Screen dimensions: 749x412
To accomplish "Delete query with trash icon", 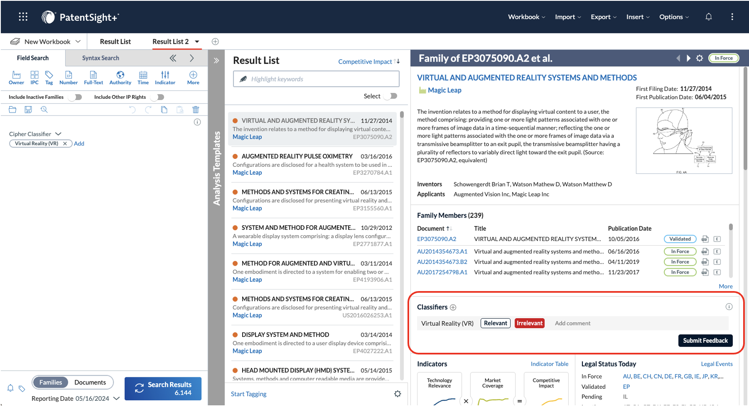I will (196, 110).
